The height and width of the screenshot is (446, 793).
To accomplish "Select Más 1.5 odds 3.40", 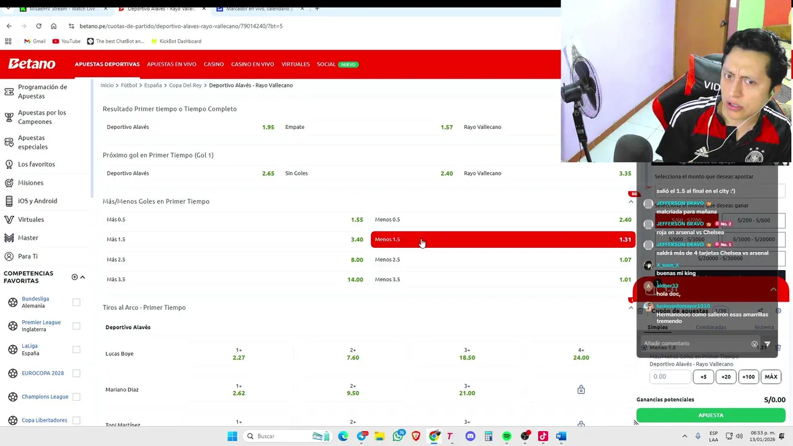I will click(235, 239).
